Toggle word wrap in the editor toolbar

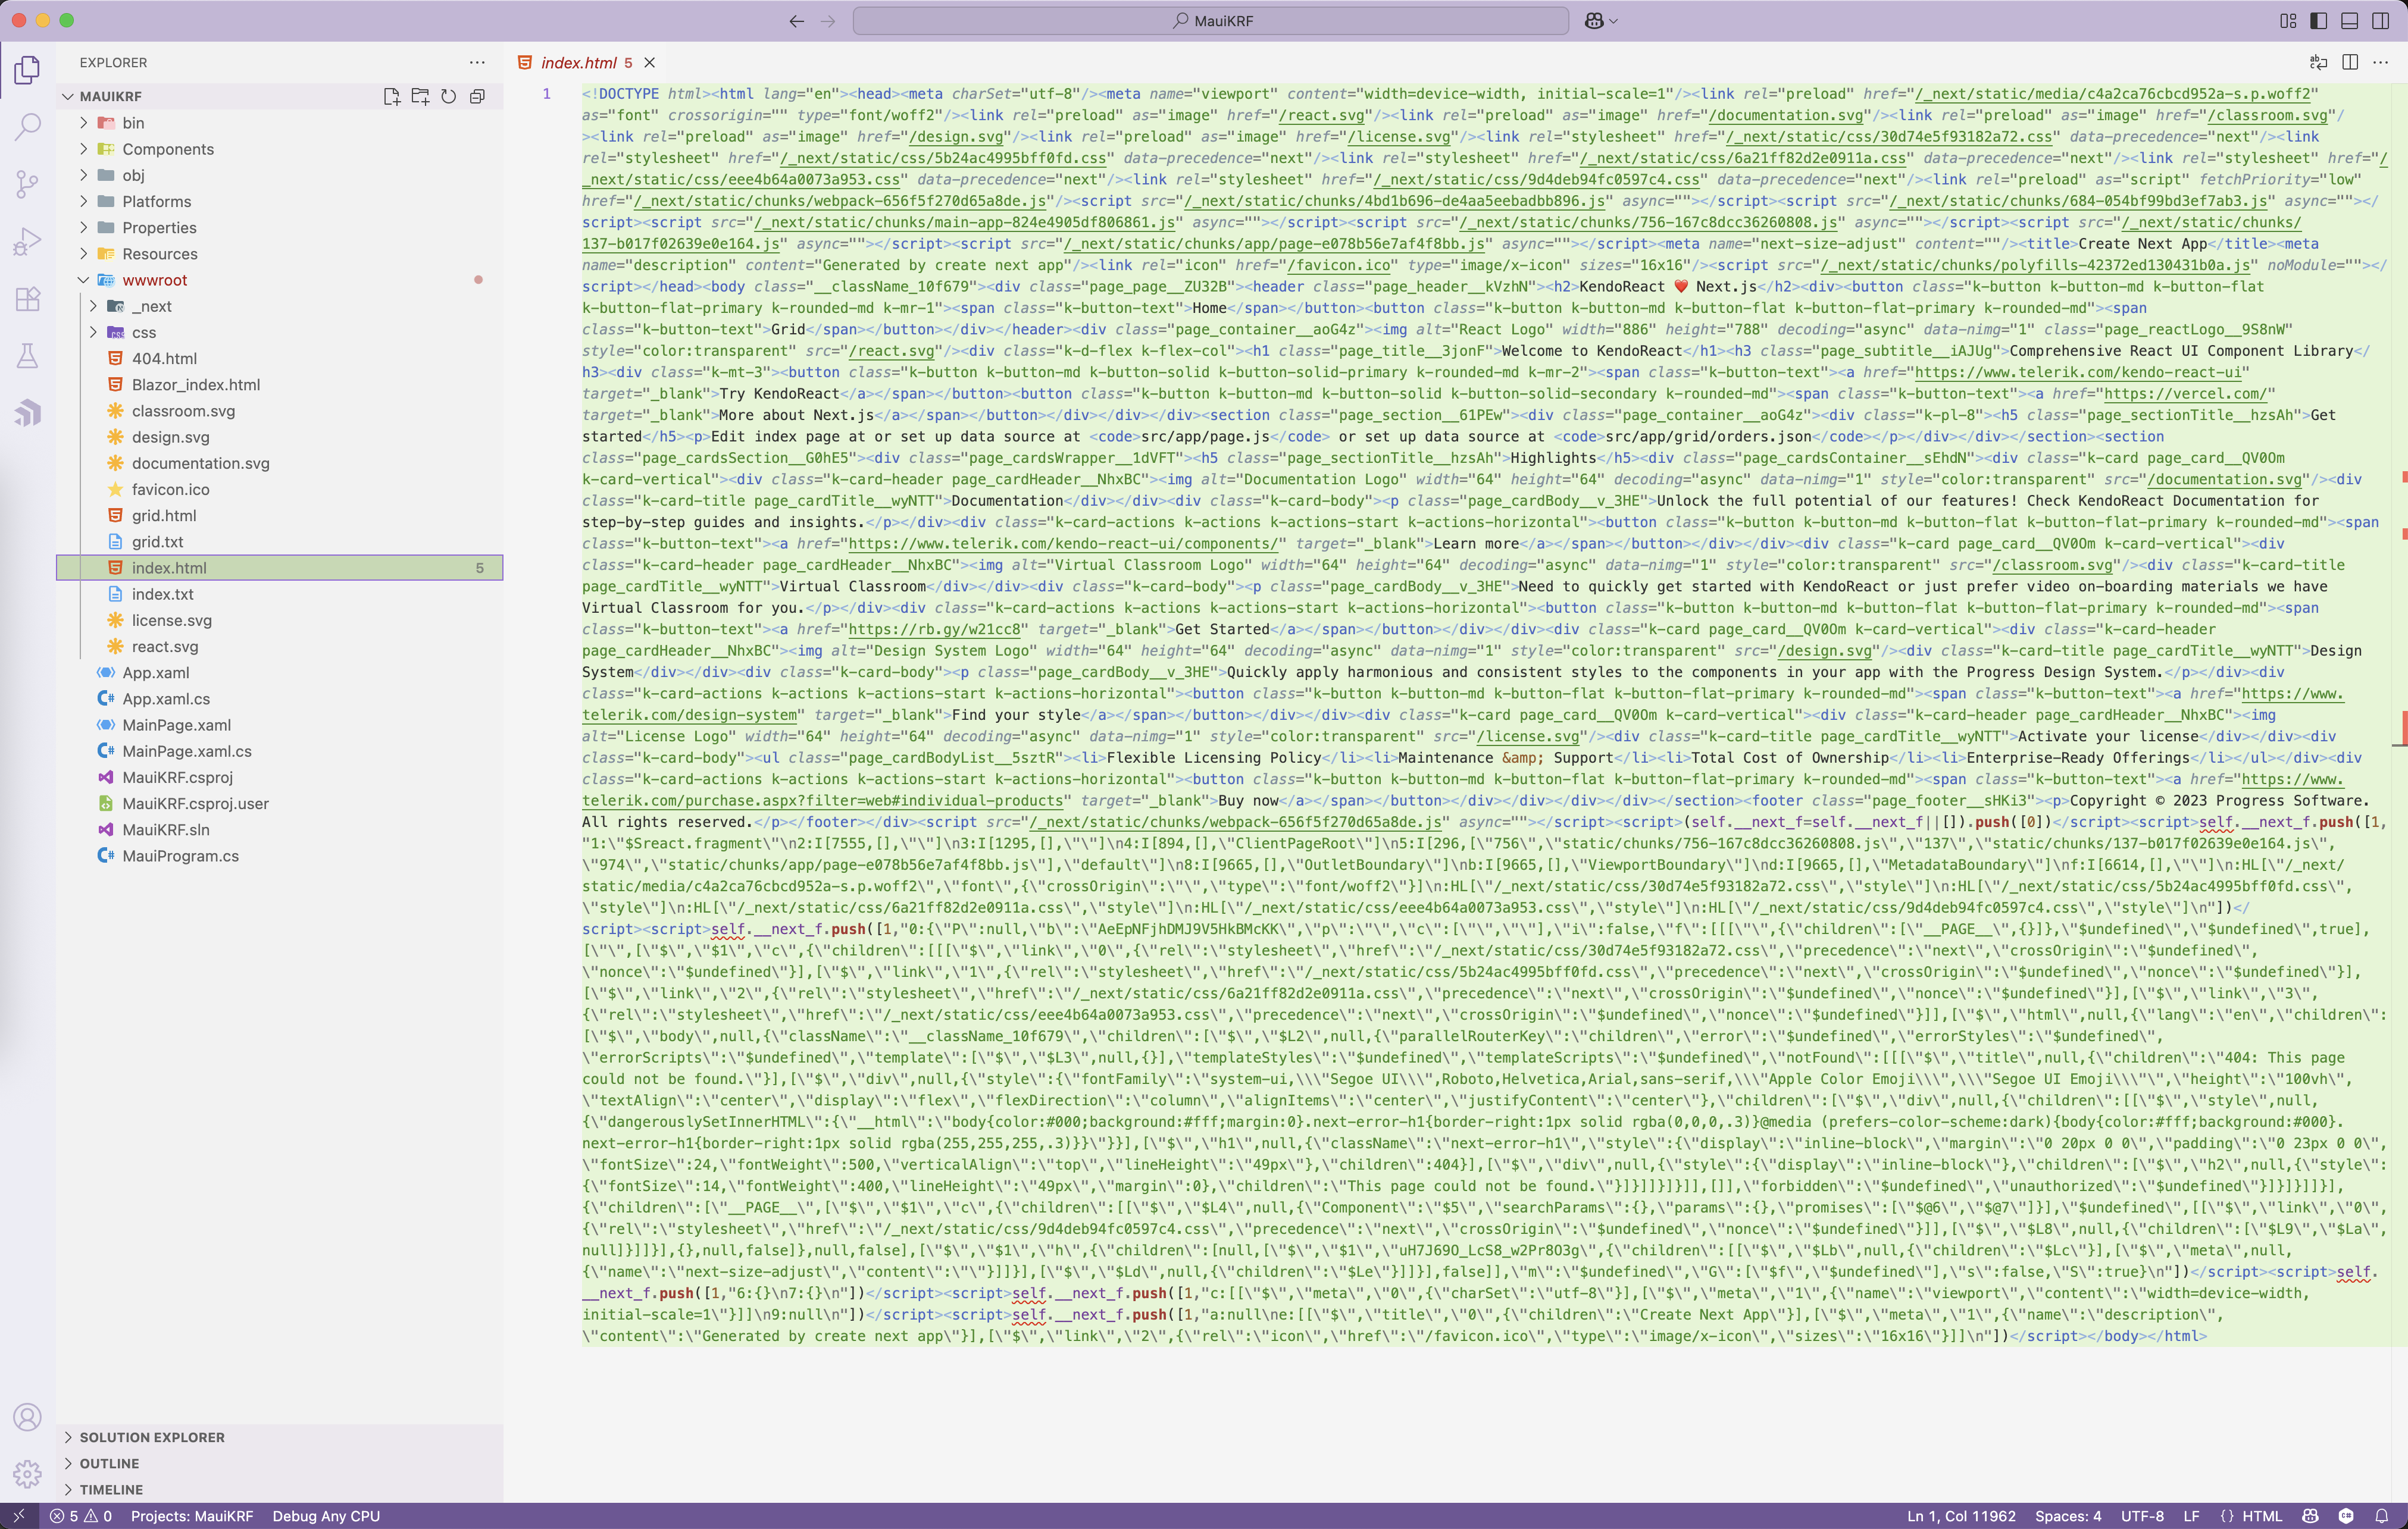point(2319,62)
